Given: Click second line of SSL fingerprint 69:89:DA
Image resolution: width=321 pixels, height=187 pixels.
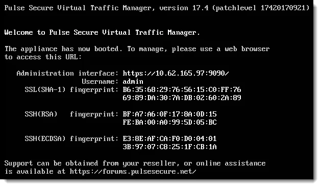Looking at the screenshot, I should (182, 98).
